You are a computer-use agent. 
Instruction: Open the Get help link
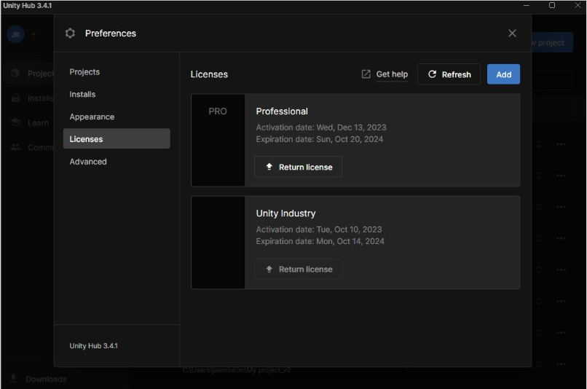click(x=392, y=74)
